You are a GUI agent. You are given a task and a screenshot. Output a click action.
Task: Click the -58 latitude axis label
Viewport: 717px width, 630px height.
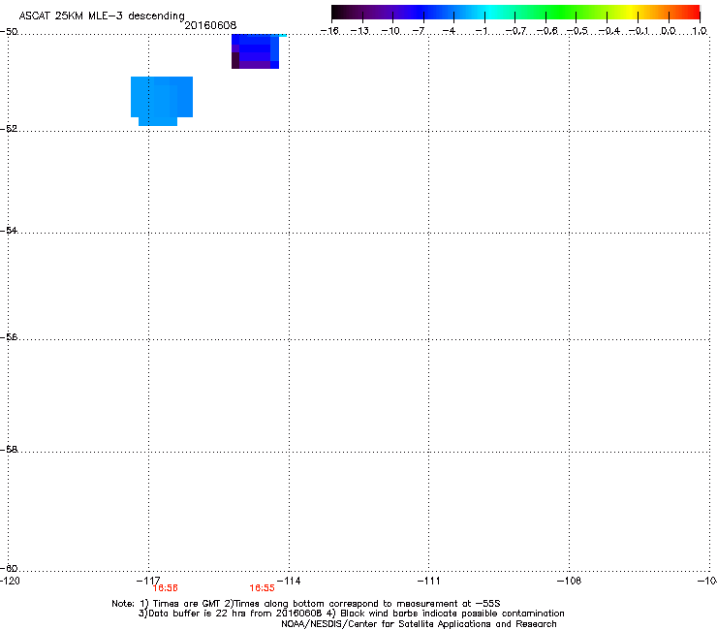[9, 450]
